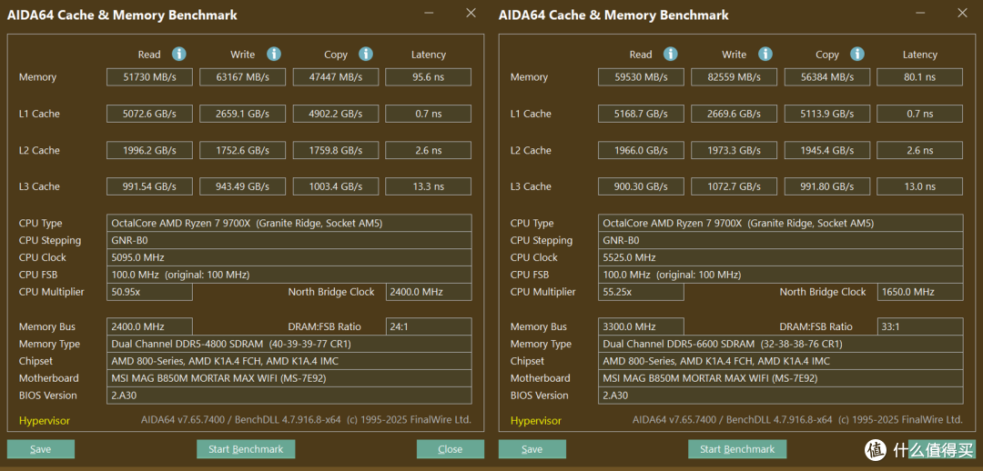Click L1 Cache Copy 4902.2 GB/s
This screenshot has width=983, height=471.
335,114
